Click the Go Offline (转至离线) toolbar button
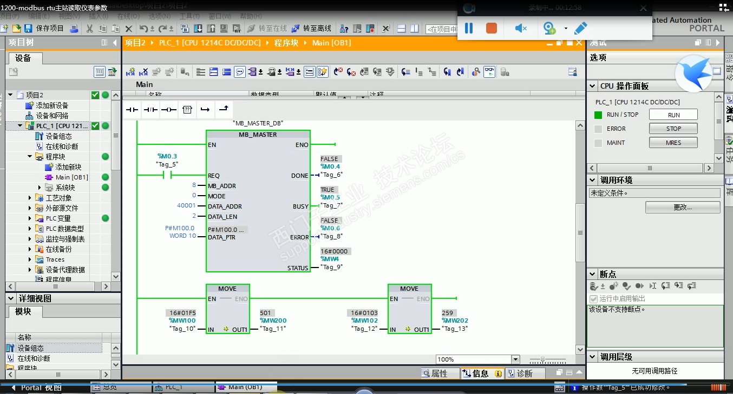This screenshot has height=394, width=733. [312, 28]
